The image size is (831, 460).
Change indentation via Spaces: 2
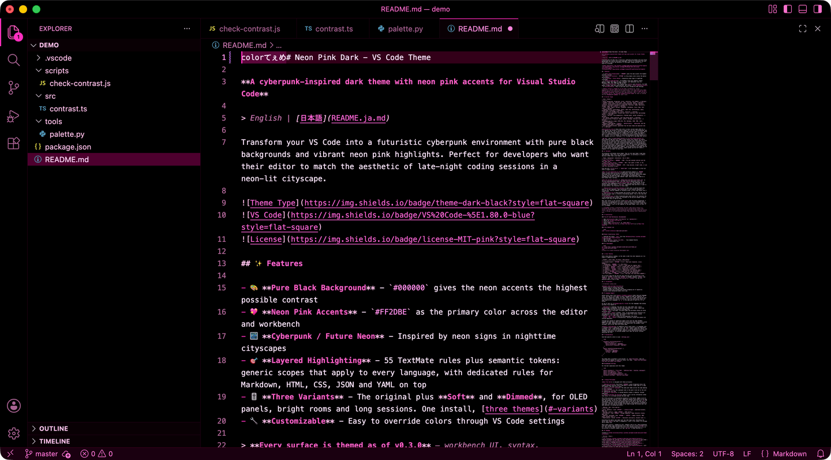[x=687, y=454]
